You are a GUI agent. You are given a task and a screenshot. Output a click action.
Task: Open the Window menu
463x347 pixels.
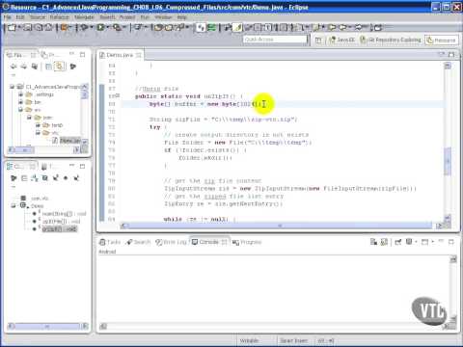tap(163, 17)
